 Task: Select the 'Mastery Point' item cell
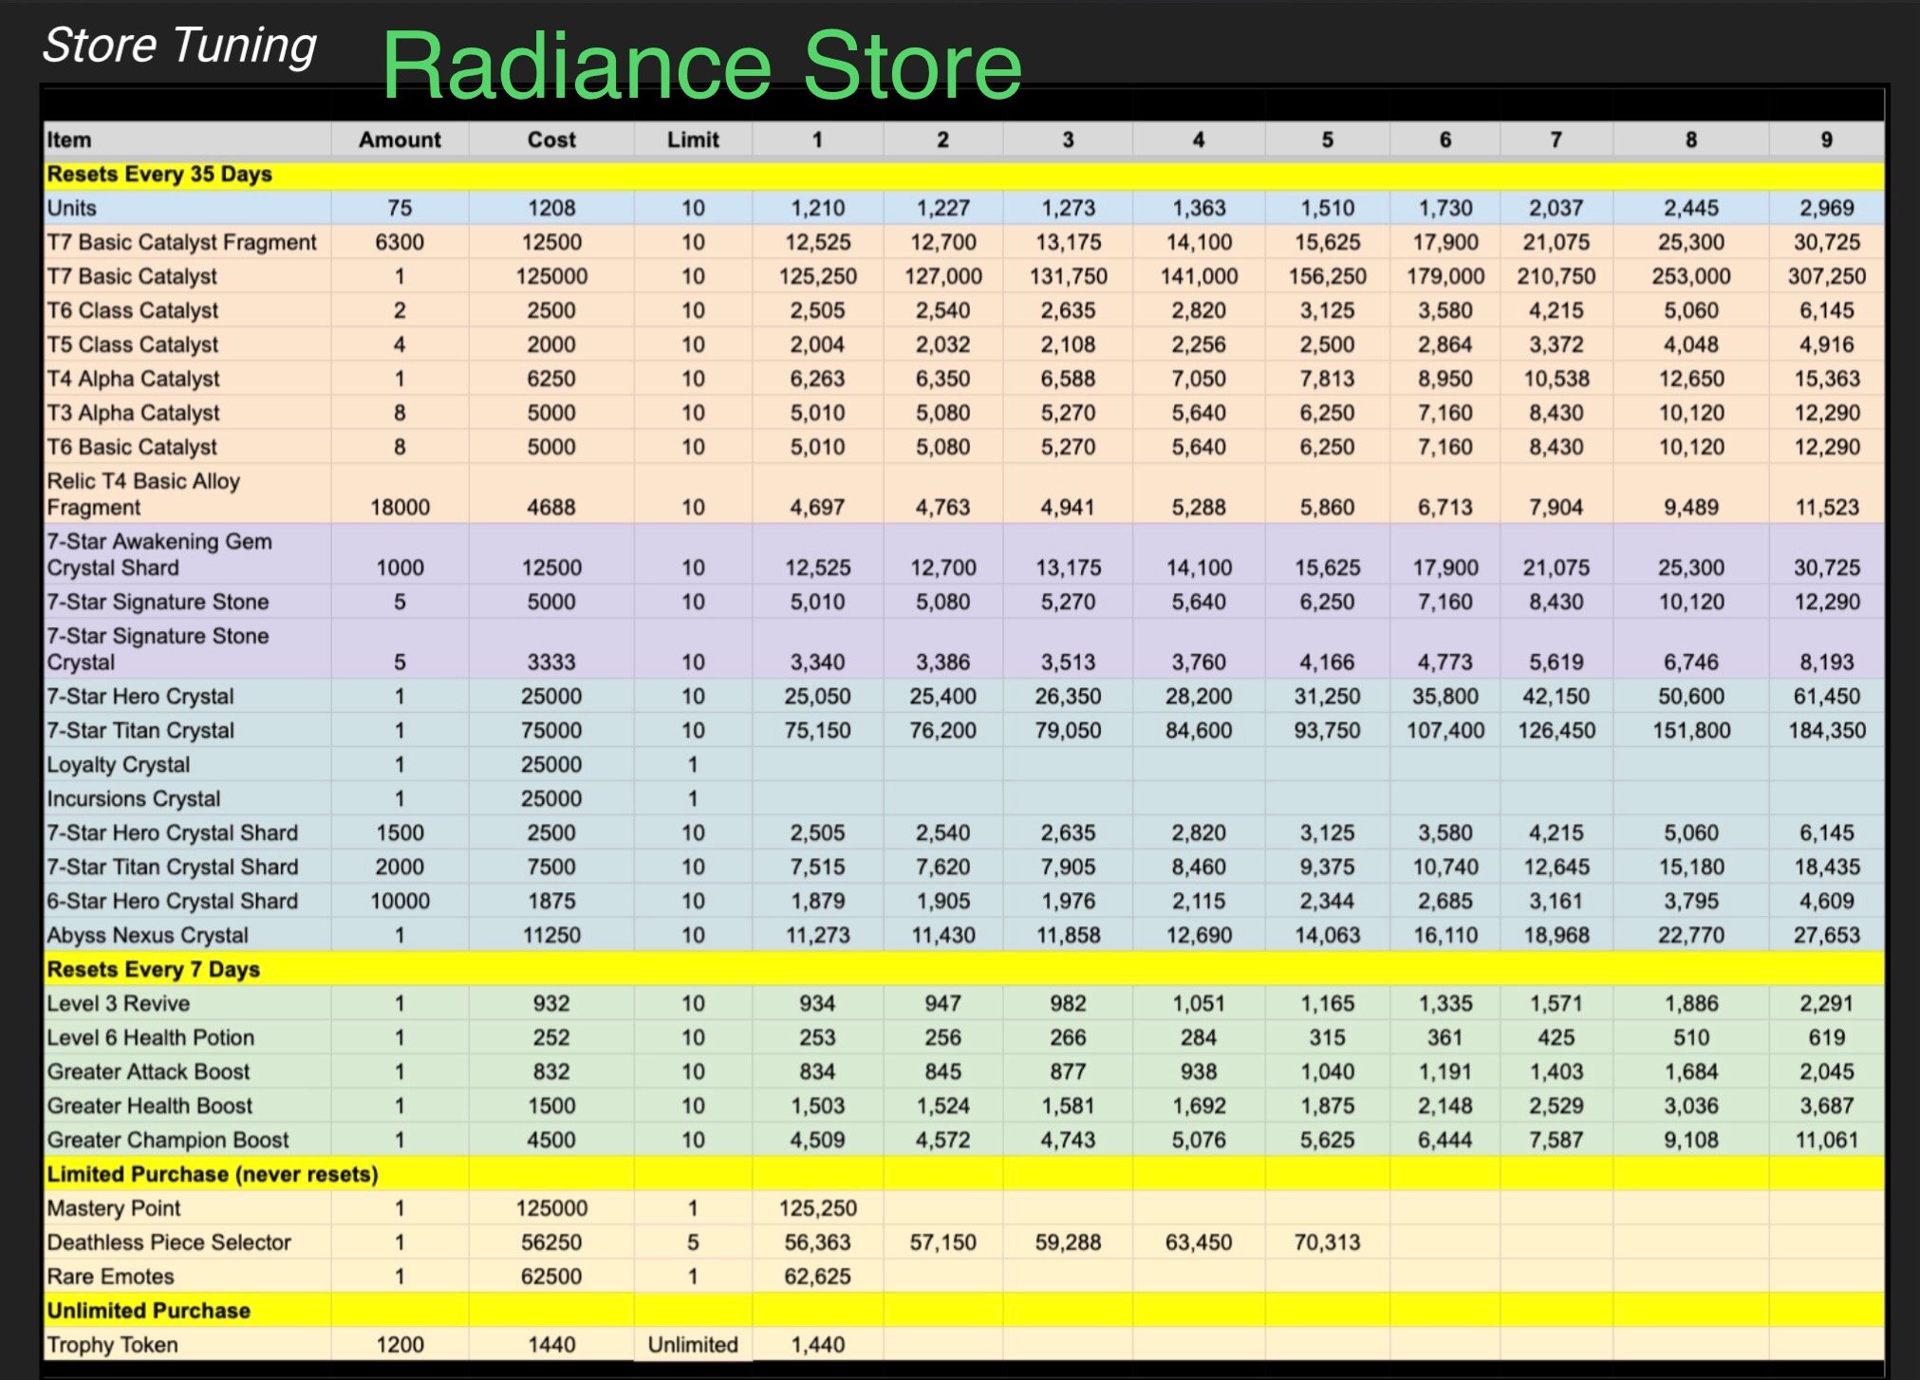[x=187, y=1209]
